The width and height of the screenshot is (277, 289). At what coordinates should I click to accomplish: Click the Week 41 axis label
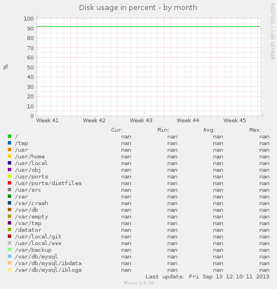(x=47, y=121)
